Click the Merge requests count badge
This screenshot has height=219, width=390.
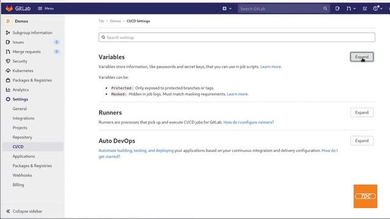(x=57, y=52)
